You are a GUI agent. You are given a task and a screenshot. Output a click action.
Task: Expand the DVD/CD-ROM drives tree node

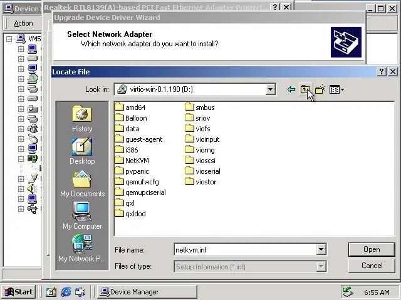coord(21,79)
